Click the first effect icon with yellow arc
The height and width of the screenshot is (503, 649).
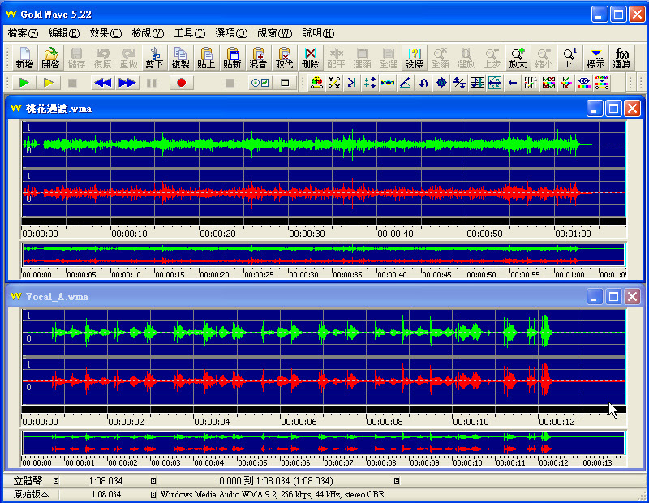pyautogui.click(x=316, y=83)
